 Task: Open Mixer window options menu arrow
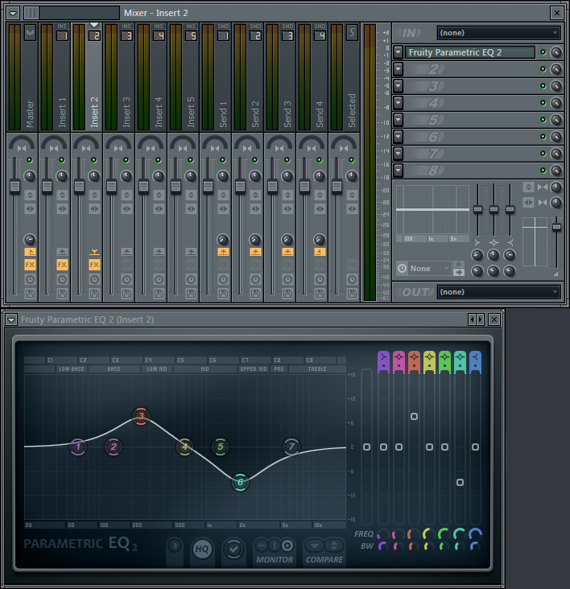point(13,13)
